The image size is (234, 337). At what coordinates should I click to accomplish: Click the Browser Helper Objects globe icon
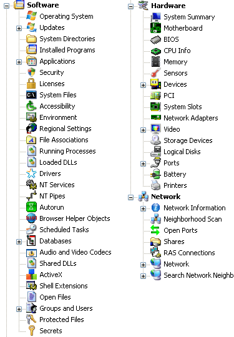31,218
